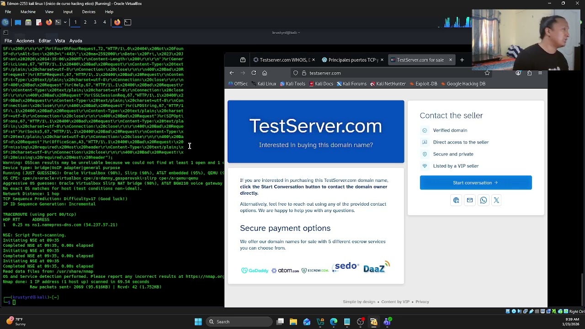
Task: Open the VirtualBox Input menu
Action: coord(68,11)
